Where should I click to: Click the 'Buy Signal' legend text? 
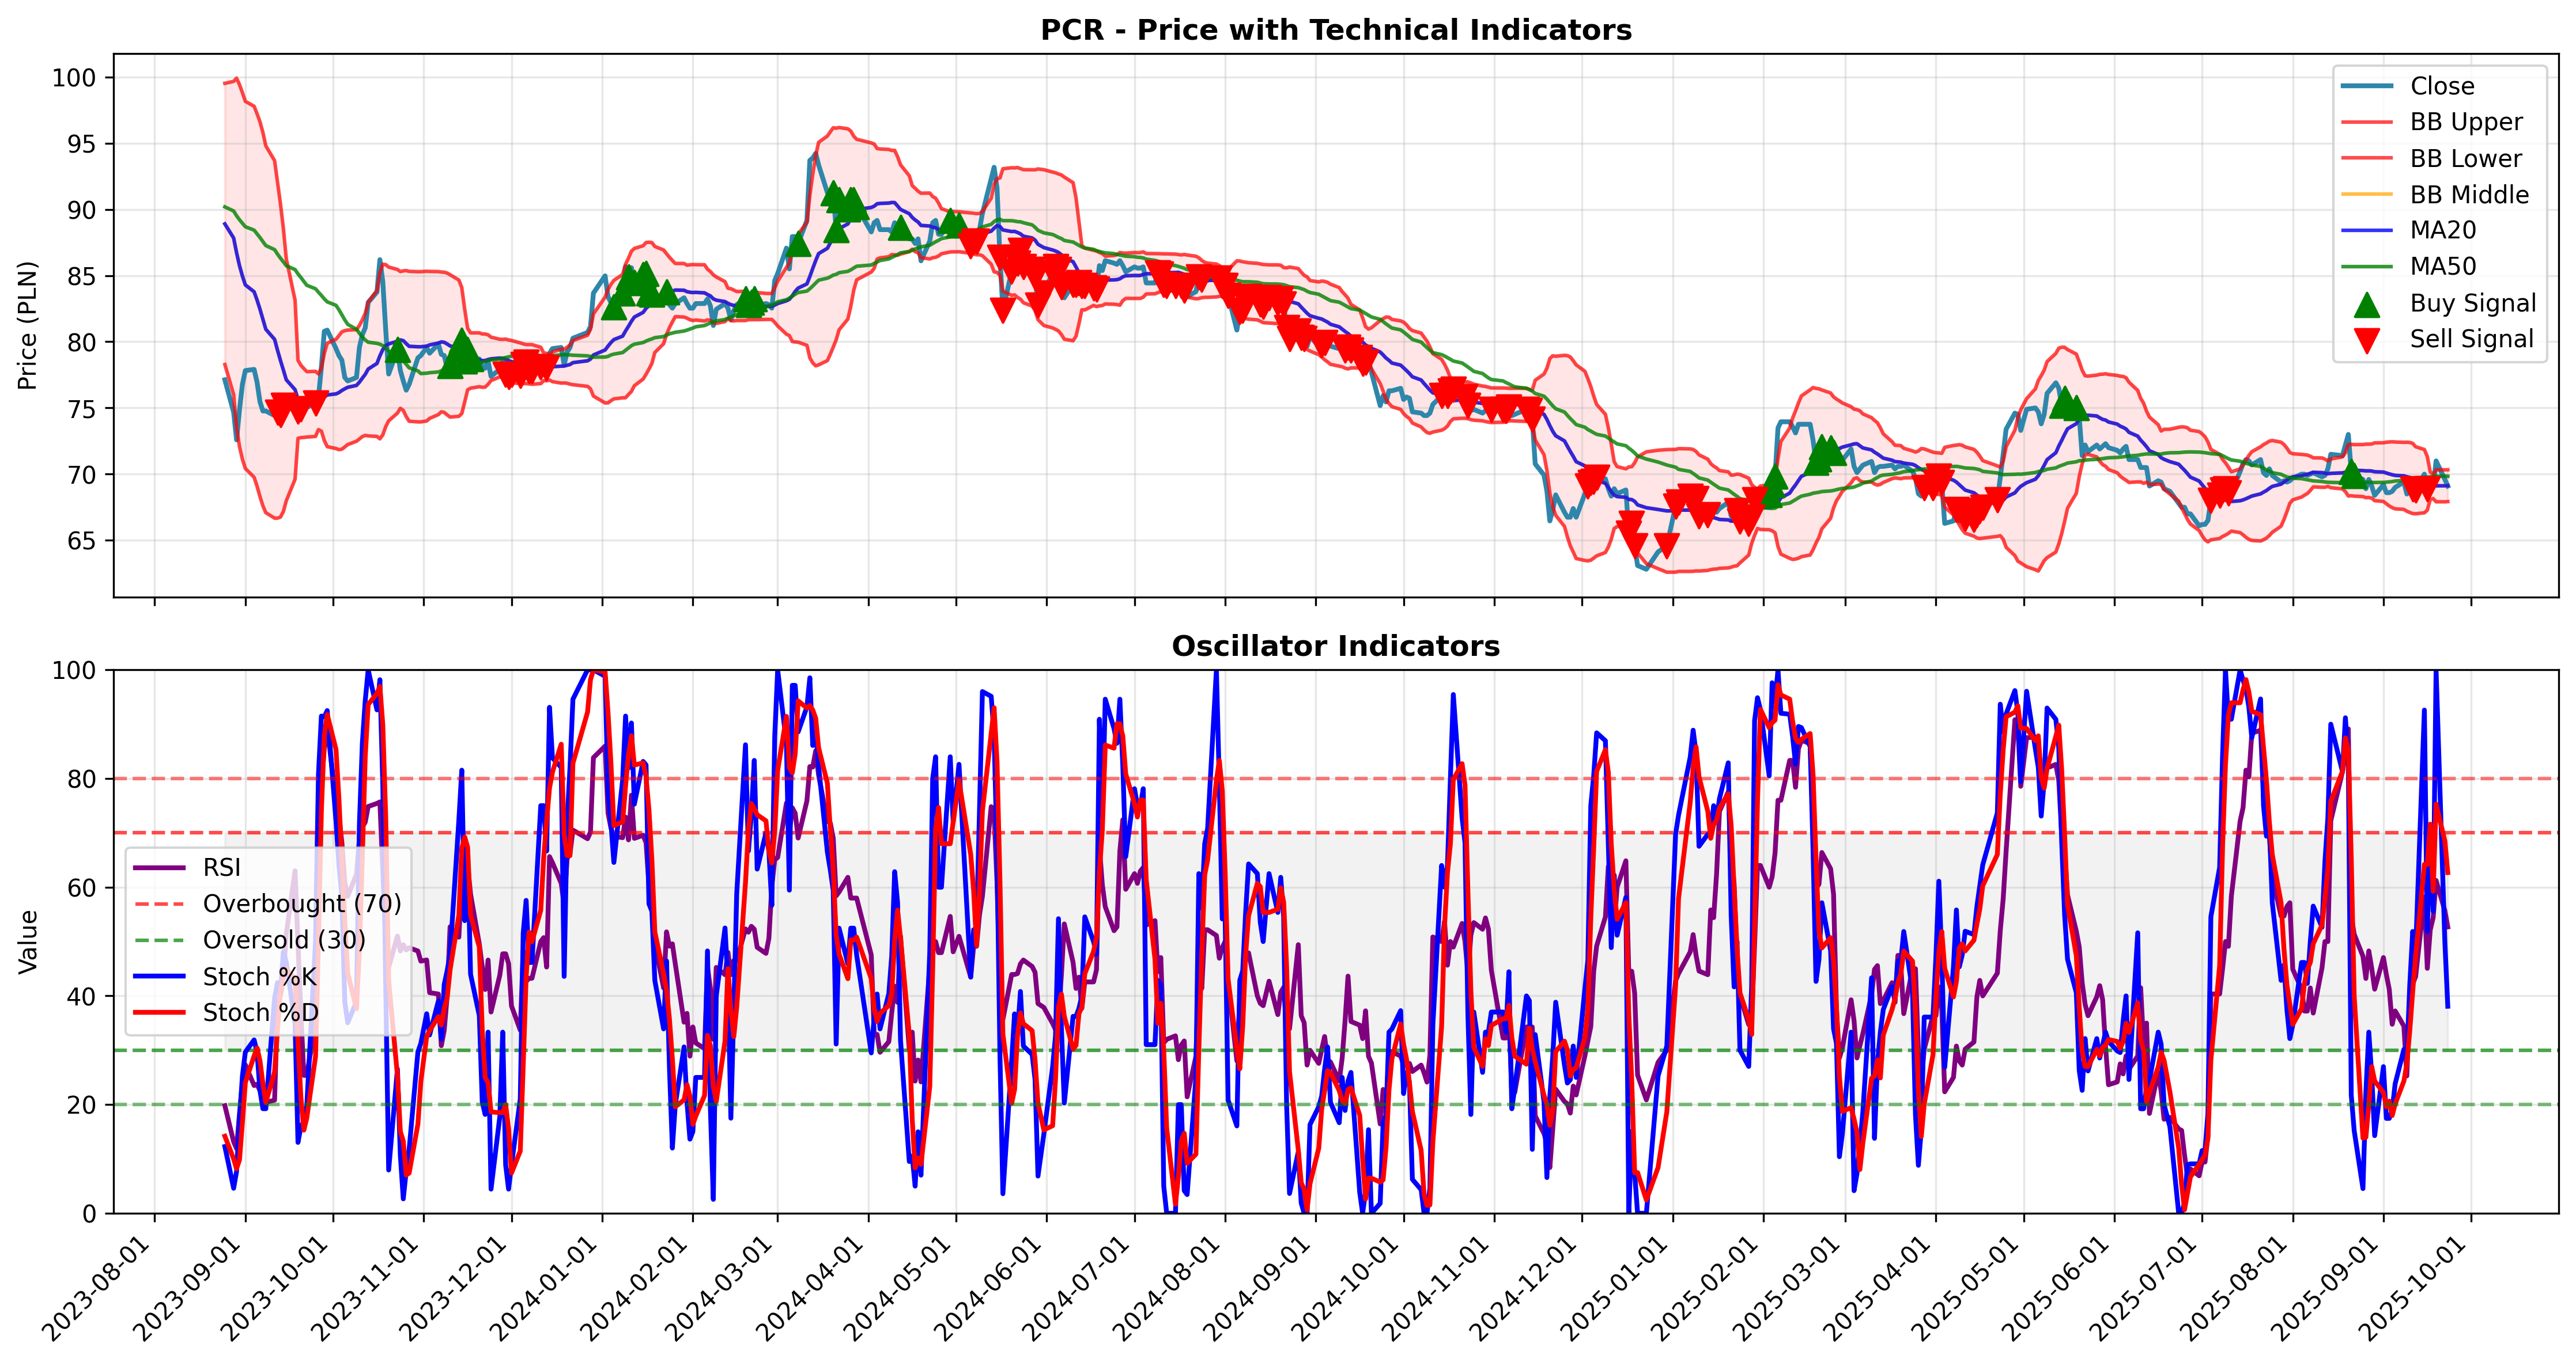2473,303
